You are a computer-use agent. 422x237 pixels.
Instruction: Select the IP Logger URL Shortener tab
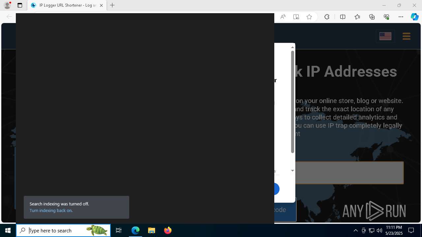coord(67,5)
